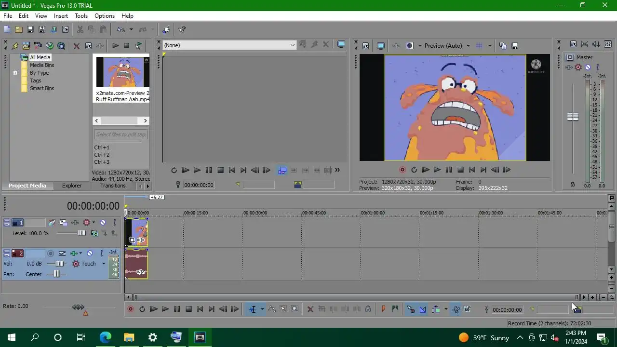Open the Render As toolbar icon
The height and width of the screenshot is (347, 617).
point(54,29)
